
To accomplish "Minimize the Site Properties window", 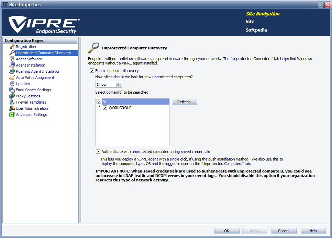I will click(x=320, y=5).
